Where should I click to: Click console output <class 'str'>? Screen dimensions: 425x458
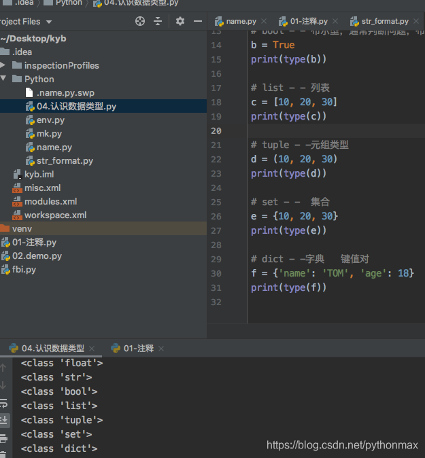click(56, 377)
